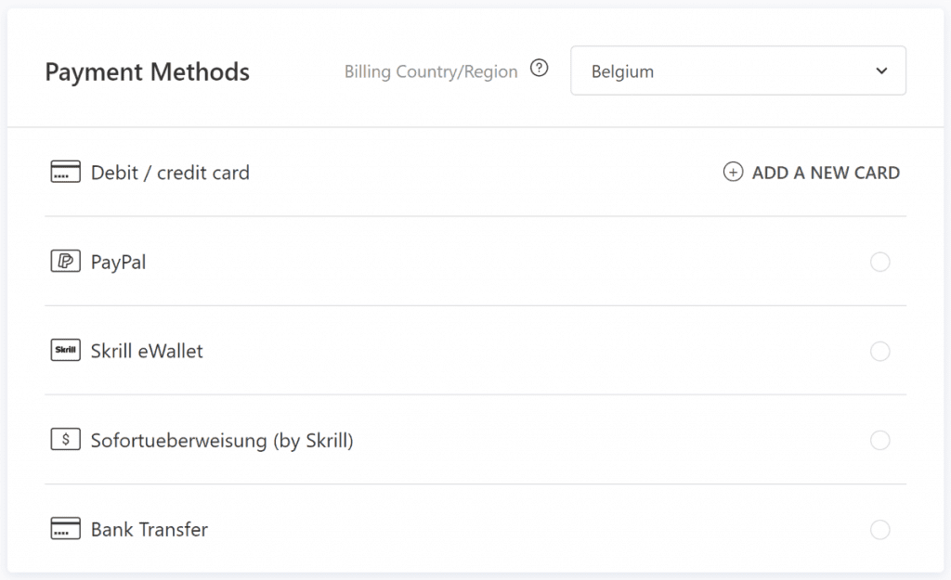Click the Skrill logo icon
The height and width of the screenshot is (580, 951).
click(65, 352)
